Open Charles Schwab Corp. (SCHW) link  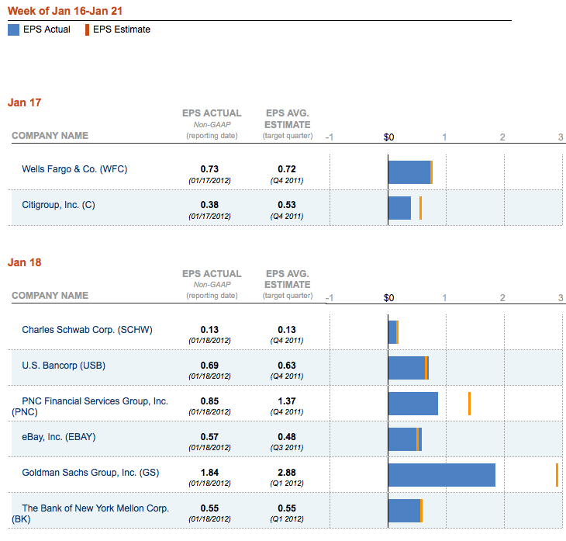(88, 330)
